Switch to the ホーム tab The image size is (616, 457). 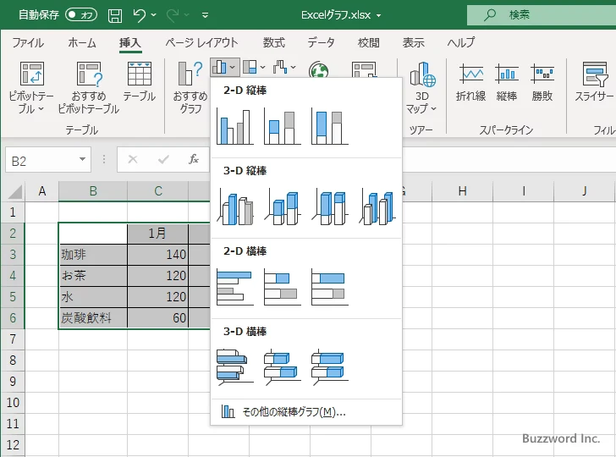pos(82,42)
